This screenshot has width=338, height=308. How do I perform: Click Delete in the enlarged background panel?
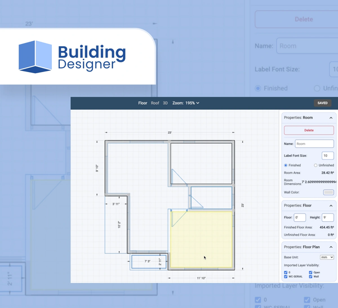click(x=304, y=19)
